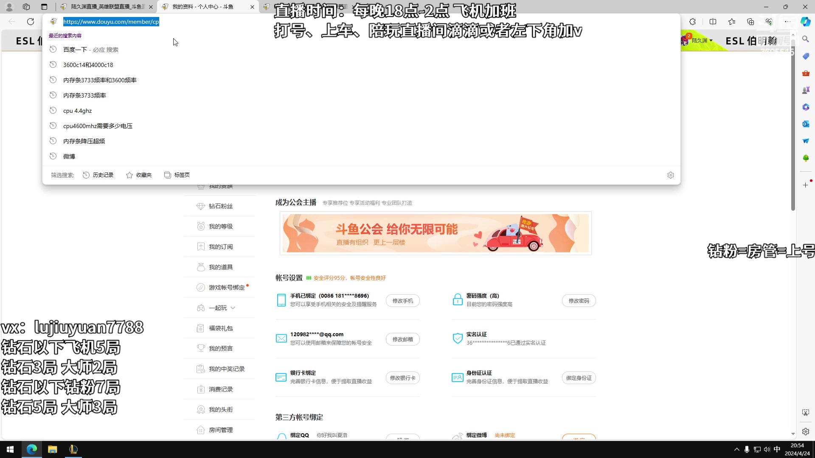
Task: Open the Windows Start menu
Action: click(x=10, y=450)
